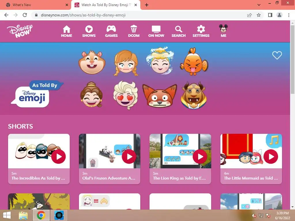
Task: Open the DCOM movies section
Action: (x=134, y=31)
